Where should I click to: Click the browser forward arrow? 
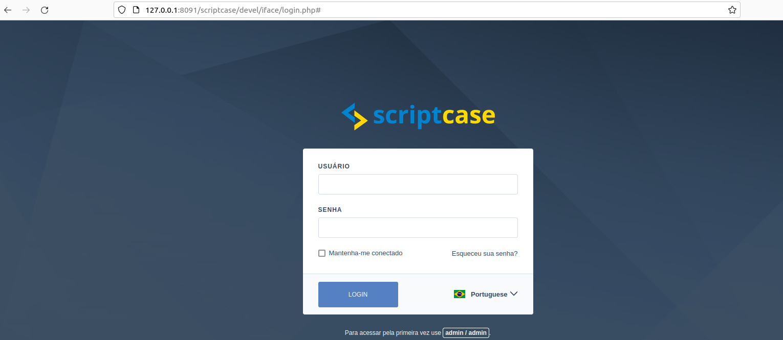pyautogui.click(x=26, y=10)
